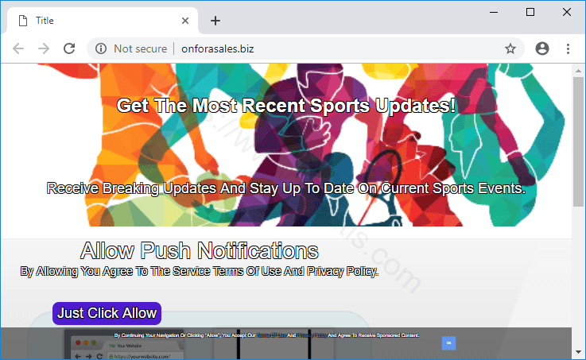Image resolution: width=586 pixels, height=360 pixels.
Task: Open a new tab with plus button
Action: coord(215,21)
